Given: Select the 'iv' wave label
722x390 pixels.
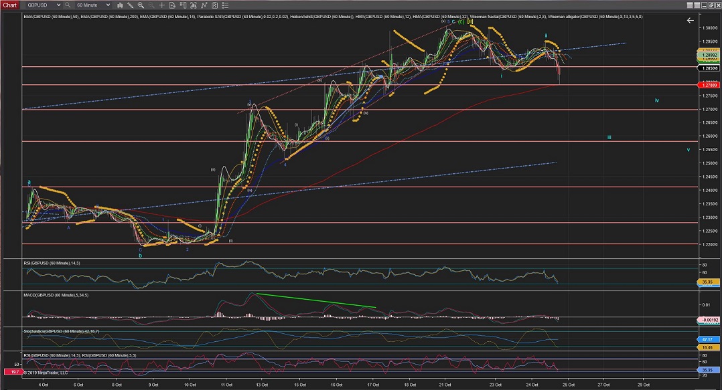Looking at the screenshot, I should click(656, 100).
